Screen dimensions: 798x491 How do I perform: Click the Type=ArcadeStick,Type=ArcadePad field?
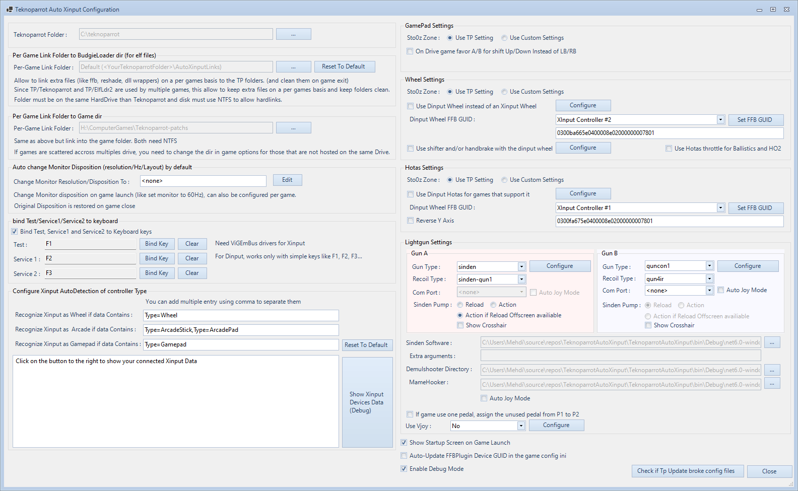241,330
